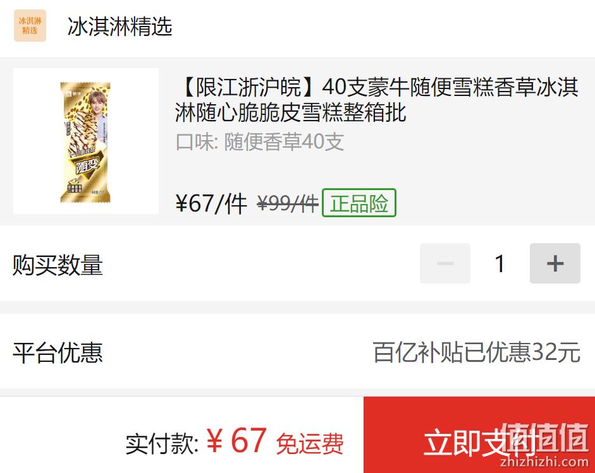The width and height of the screenshot is (595, 473).
Task: Click the 值值值 watermark logo
Action: [544, 438]
